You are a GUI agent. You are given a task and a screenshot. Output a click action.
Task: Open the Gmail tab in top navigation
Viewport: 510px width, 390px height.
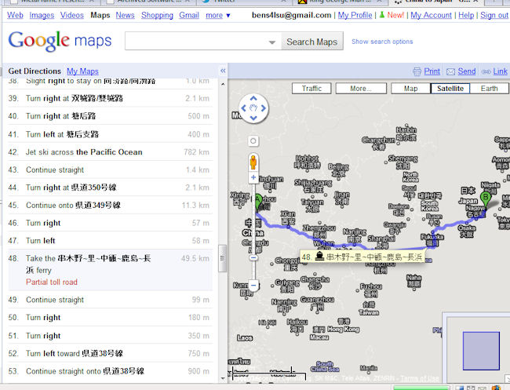[188, 15]
